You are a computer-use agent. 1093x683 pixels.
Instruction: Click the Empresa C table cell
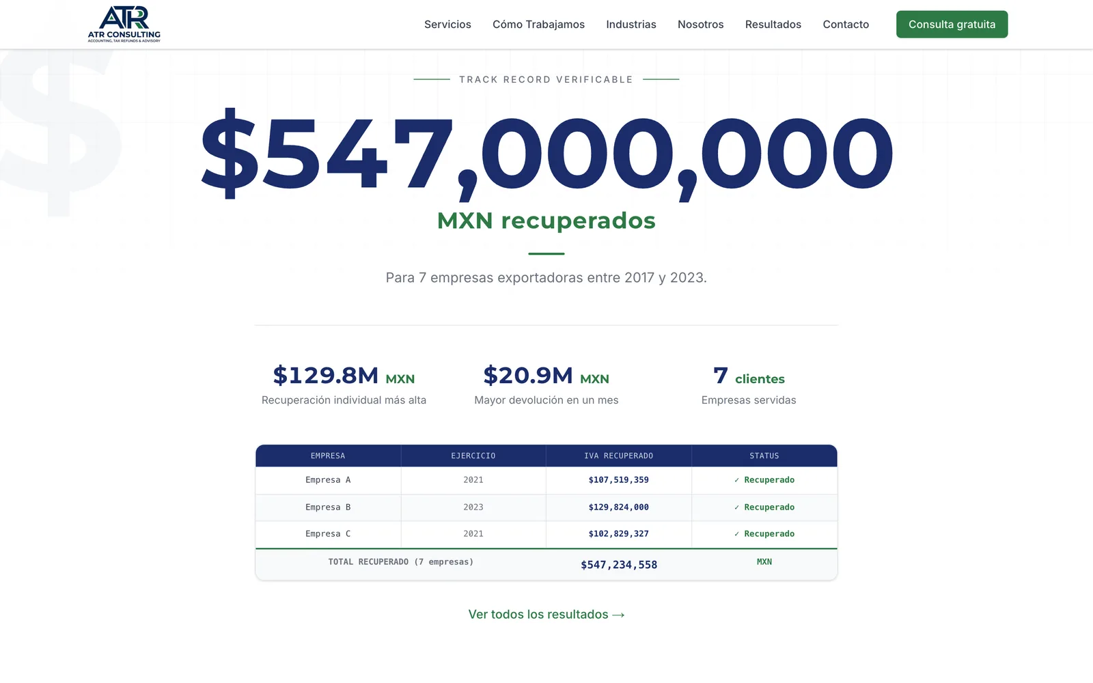(x=328, y=534)
